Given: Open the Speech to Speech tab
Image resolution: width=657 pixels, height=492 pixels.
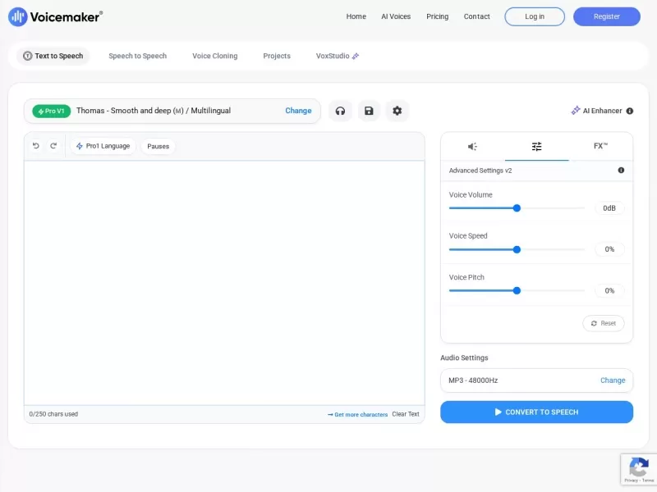Looking at the screenshot, I should pos(137,56).
